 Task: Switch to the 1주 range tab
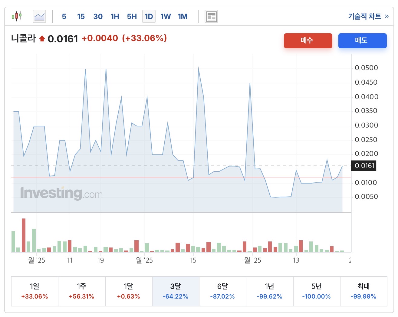pyautogui.click(x=81, y=291)
